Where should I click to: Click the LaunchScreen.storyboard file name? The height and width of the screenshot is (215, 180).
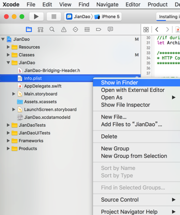[x=50, y=110]
